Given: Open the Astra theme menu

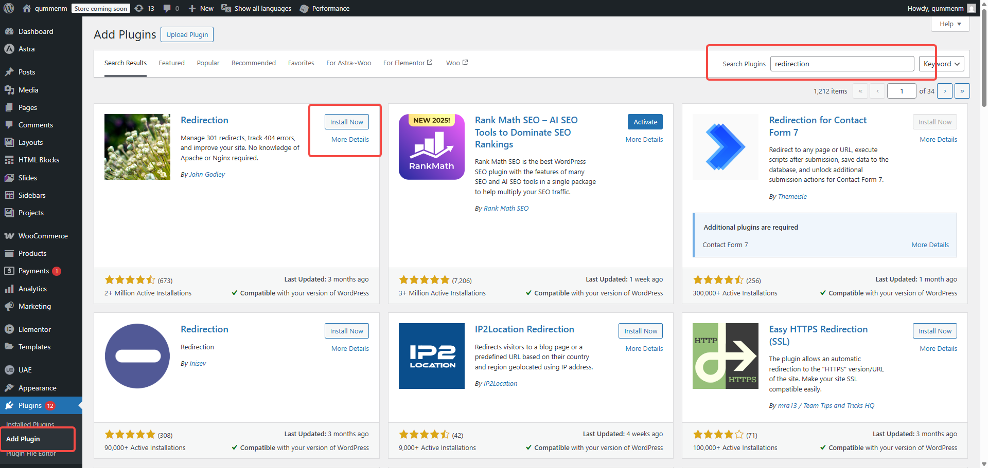Looking at the screenshot, I should (27, 49).
